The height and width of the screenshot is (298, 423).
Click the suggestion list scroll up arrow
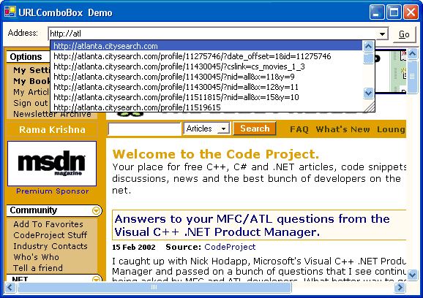[x=368, y=47]
